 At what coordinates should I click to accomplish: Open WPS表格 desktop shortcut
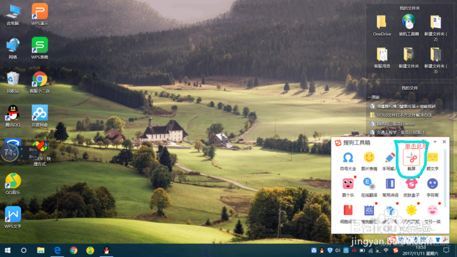point(40,48)
